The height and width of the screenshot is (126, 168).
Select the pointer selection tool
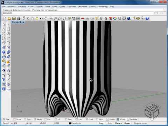click(x=4, y=24)
